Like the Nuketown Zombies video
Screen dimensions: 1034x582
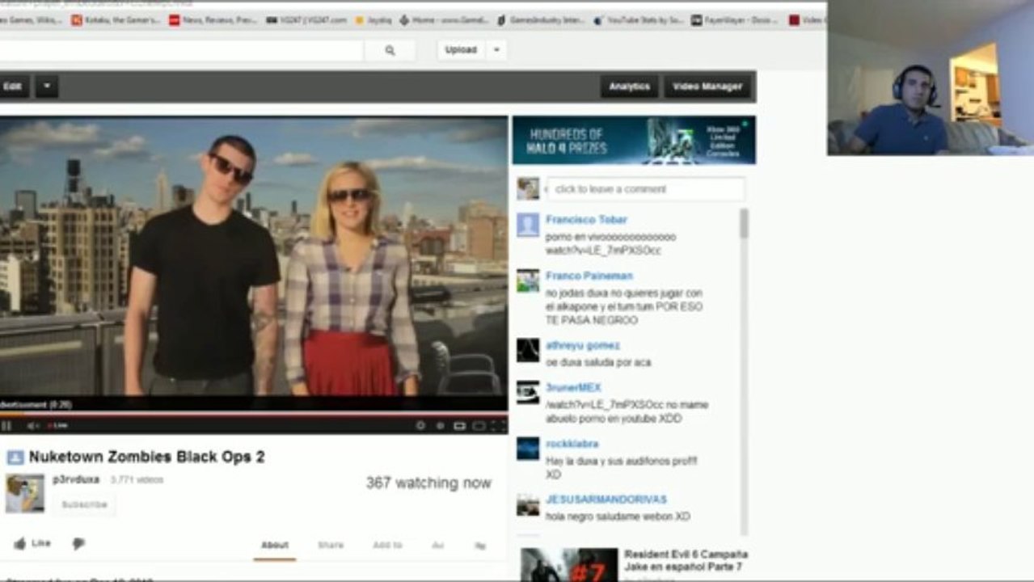pyautogui.click(x=32, y=544)
